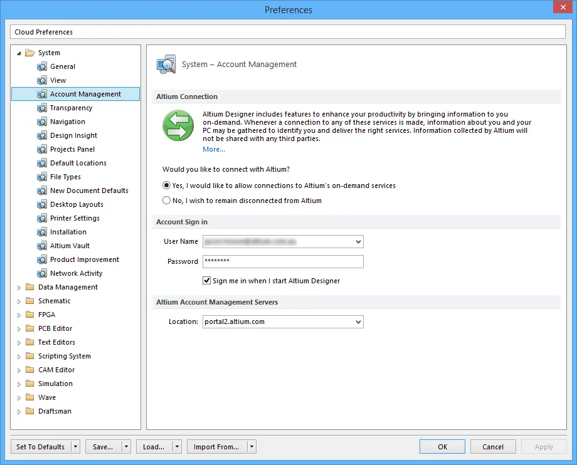Expand the Scripting System node
577x465 pixels.
coord(19,357)
